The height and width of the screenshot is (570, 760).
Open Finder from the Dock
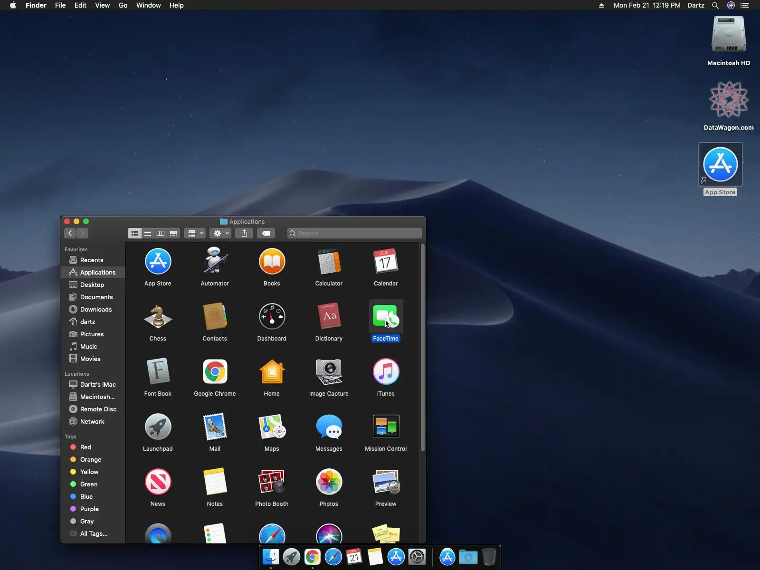[271, 557]
